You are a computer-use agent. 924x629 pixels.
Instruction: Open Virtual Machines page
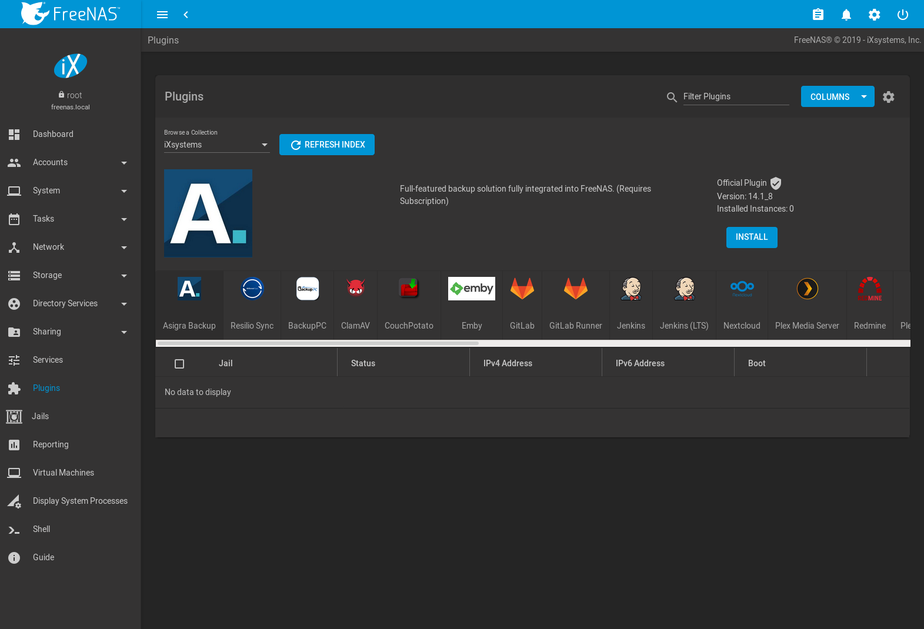pos(71,473)
